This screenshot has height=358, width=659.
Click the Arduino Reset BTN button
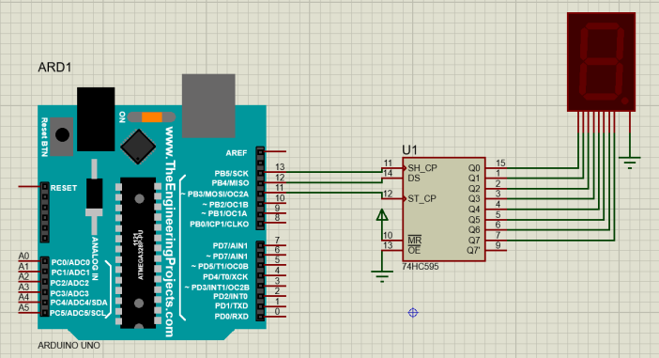coord(63,135)
